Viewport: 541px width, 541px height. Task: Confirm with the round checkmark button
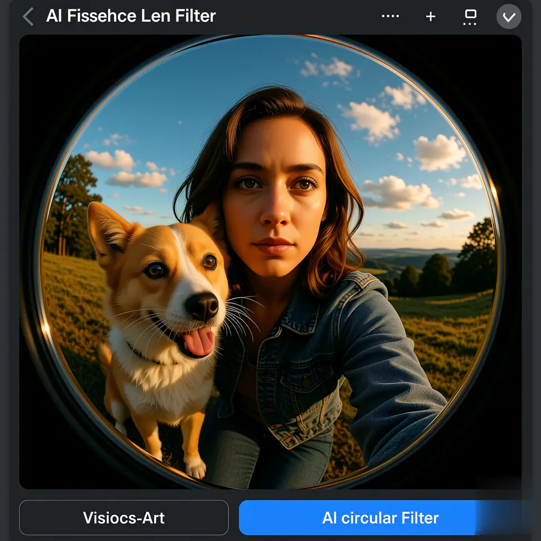508,16
